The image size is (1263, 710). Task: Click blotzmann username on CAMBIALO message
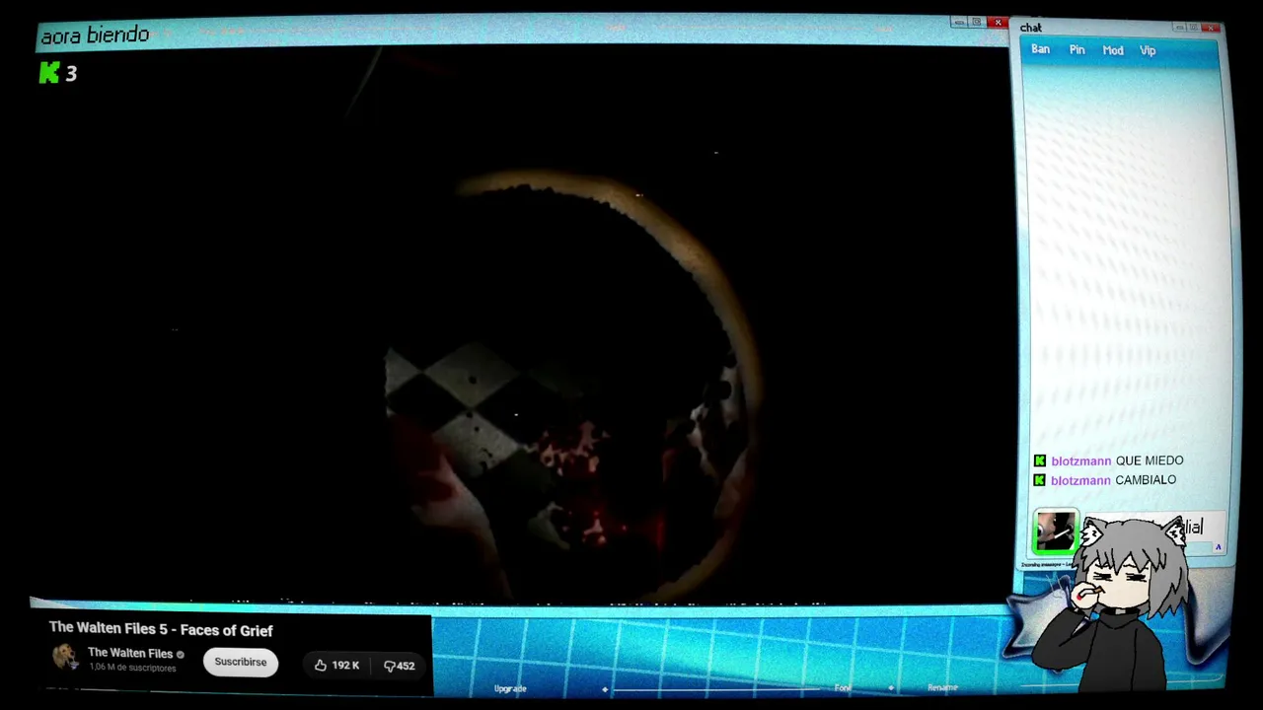point(1080,480)
